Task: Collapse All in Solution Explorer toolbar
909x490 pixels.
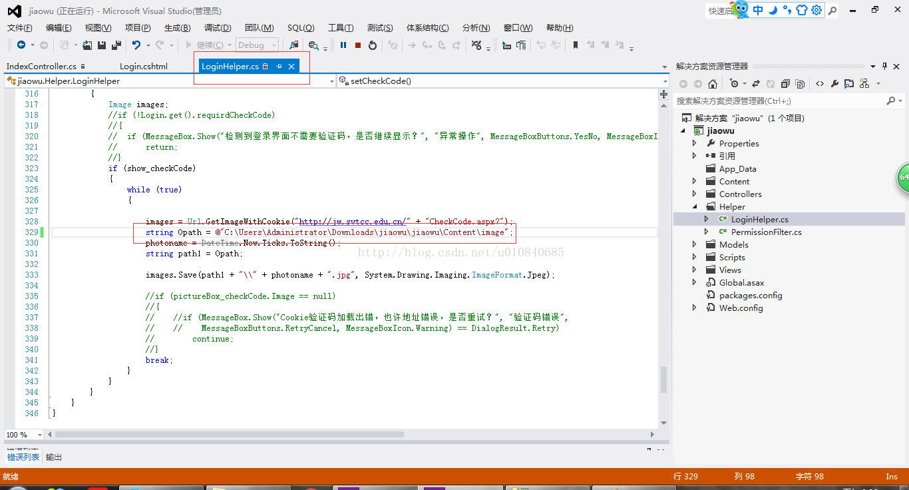Action: coord(785,84)
